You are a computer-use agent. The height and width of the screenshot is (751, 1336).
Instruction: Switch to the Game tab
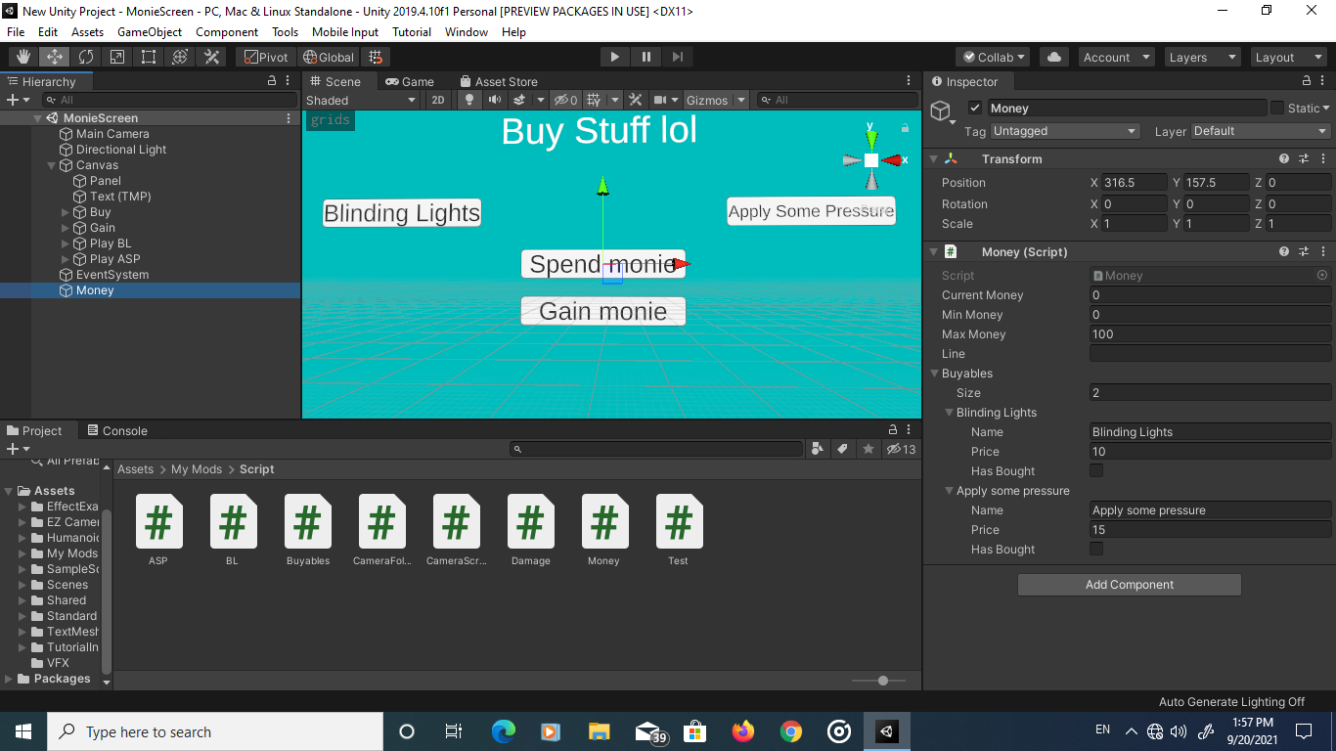point(410,81)
